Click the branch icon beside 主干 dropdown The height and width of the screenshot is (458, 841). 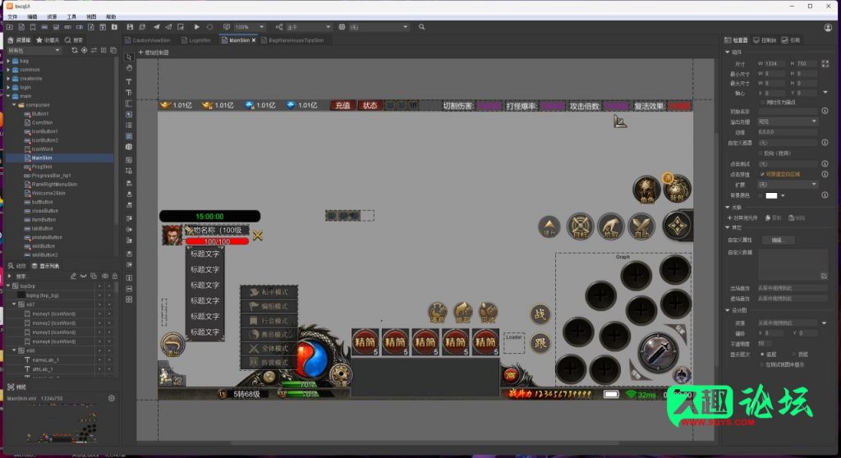tap(279, 27)
